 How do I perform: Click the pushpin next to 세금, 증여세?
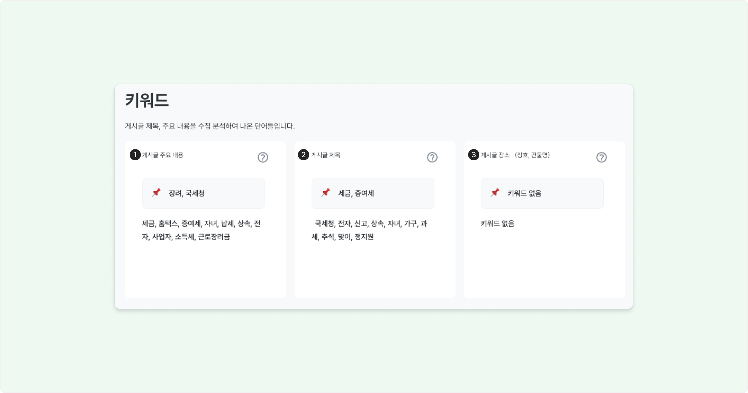[x=325, y=193]
